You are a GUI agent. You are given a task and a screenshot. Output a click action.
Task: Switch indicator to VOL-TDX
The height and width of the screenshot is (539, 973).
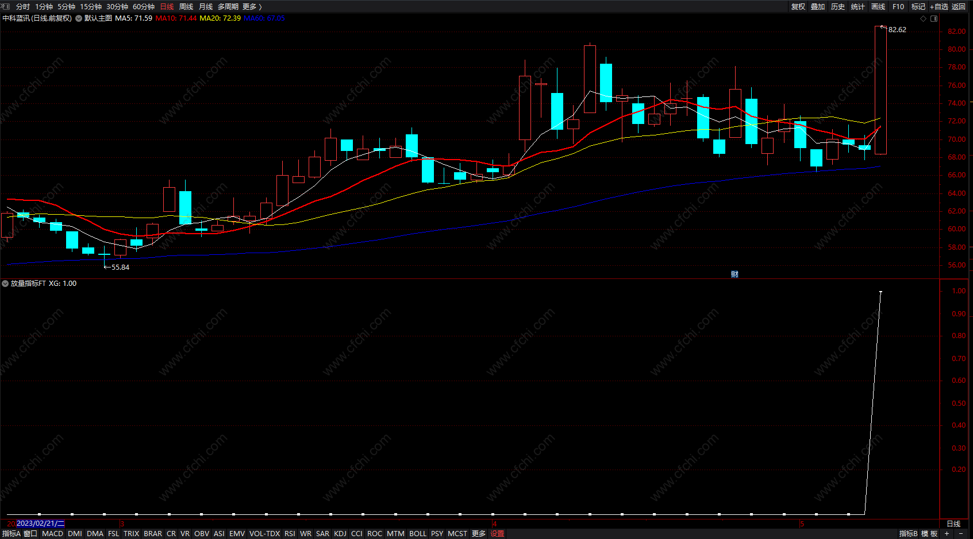coord(265,534)
